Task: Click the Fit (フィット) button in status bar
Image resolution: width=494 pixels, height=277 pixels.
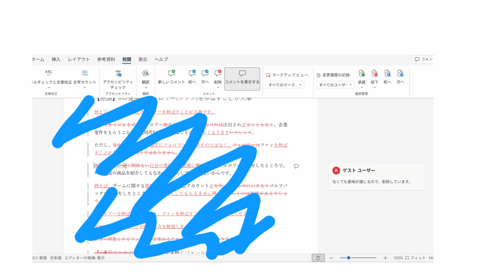Action: pyautogui.click(x=415, y=258)
